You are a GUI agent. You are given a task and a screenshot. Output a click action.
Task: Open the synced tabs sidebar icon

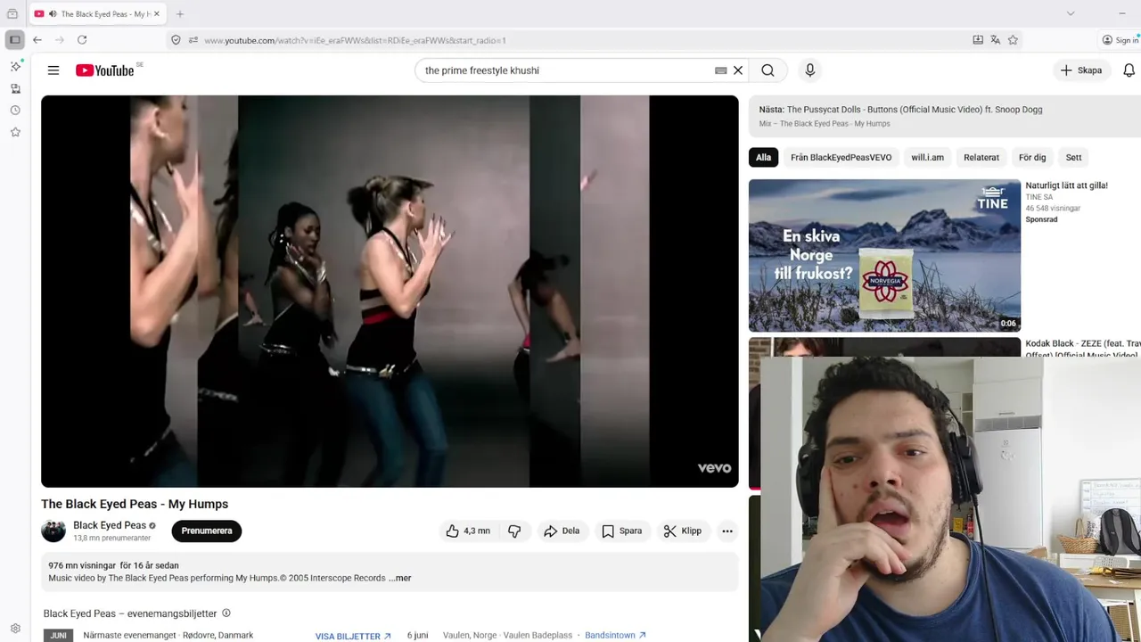[15, 88]
